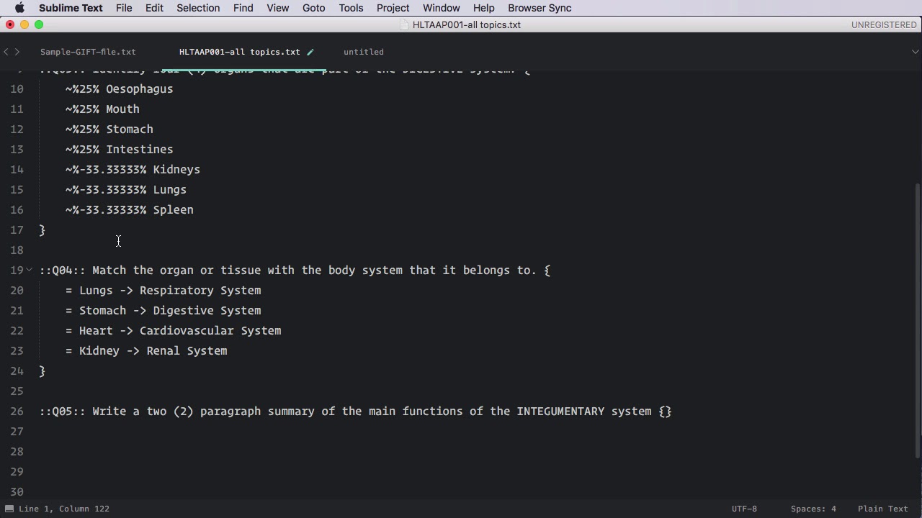Screen dimensions: 922x518
Task: Change file encoding UTF-8 in status bar
Action: [744, 509]
